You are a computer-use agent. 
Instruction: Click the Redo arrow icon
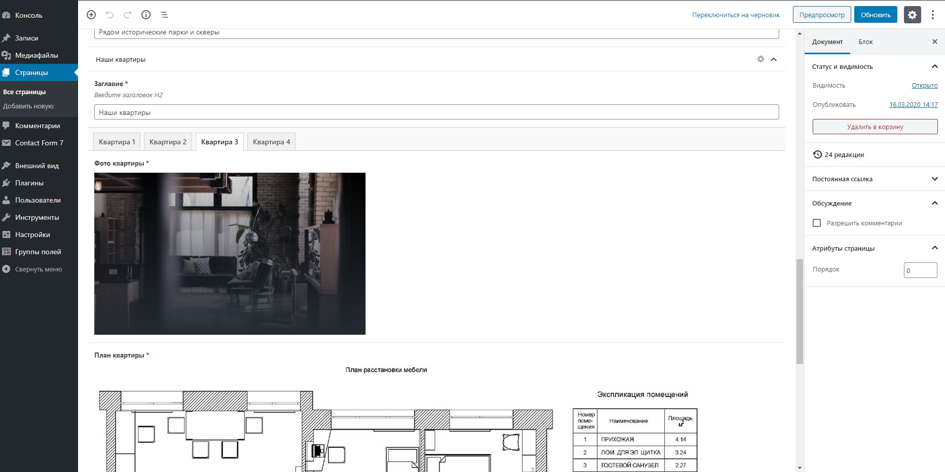tap(128, 15)
